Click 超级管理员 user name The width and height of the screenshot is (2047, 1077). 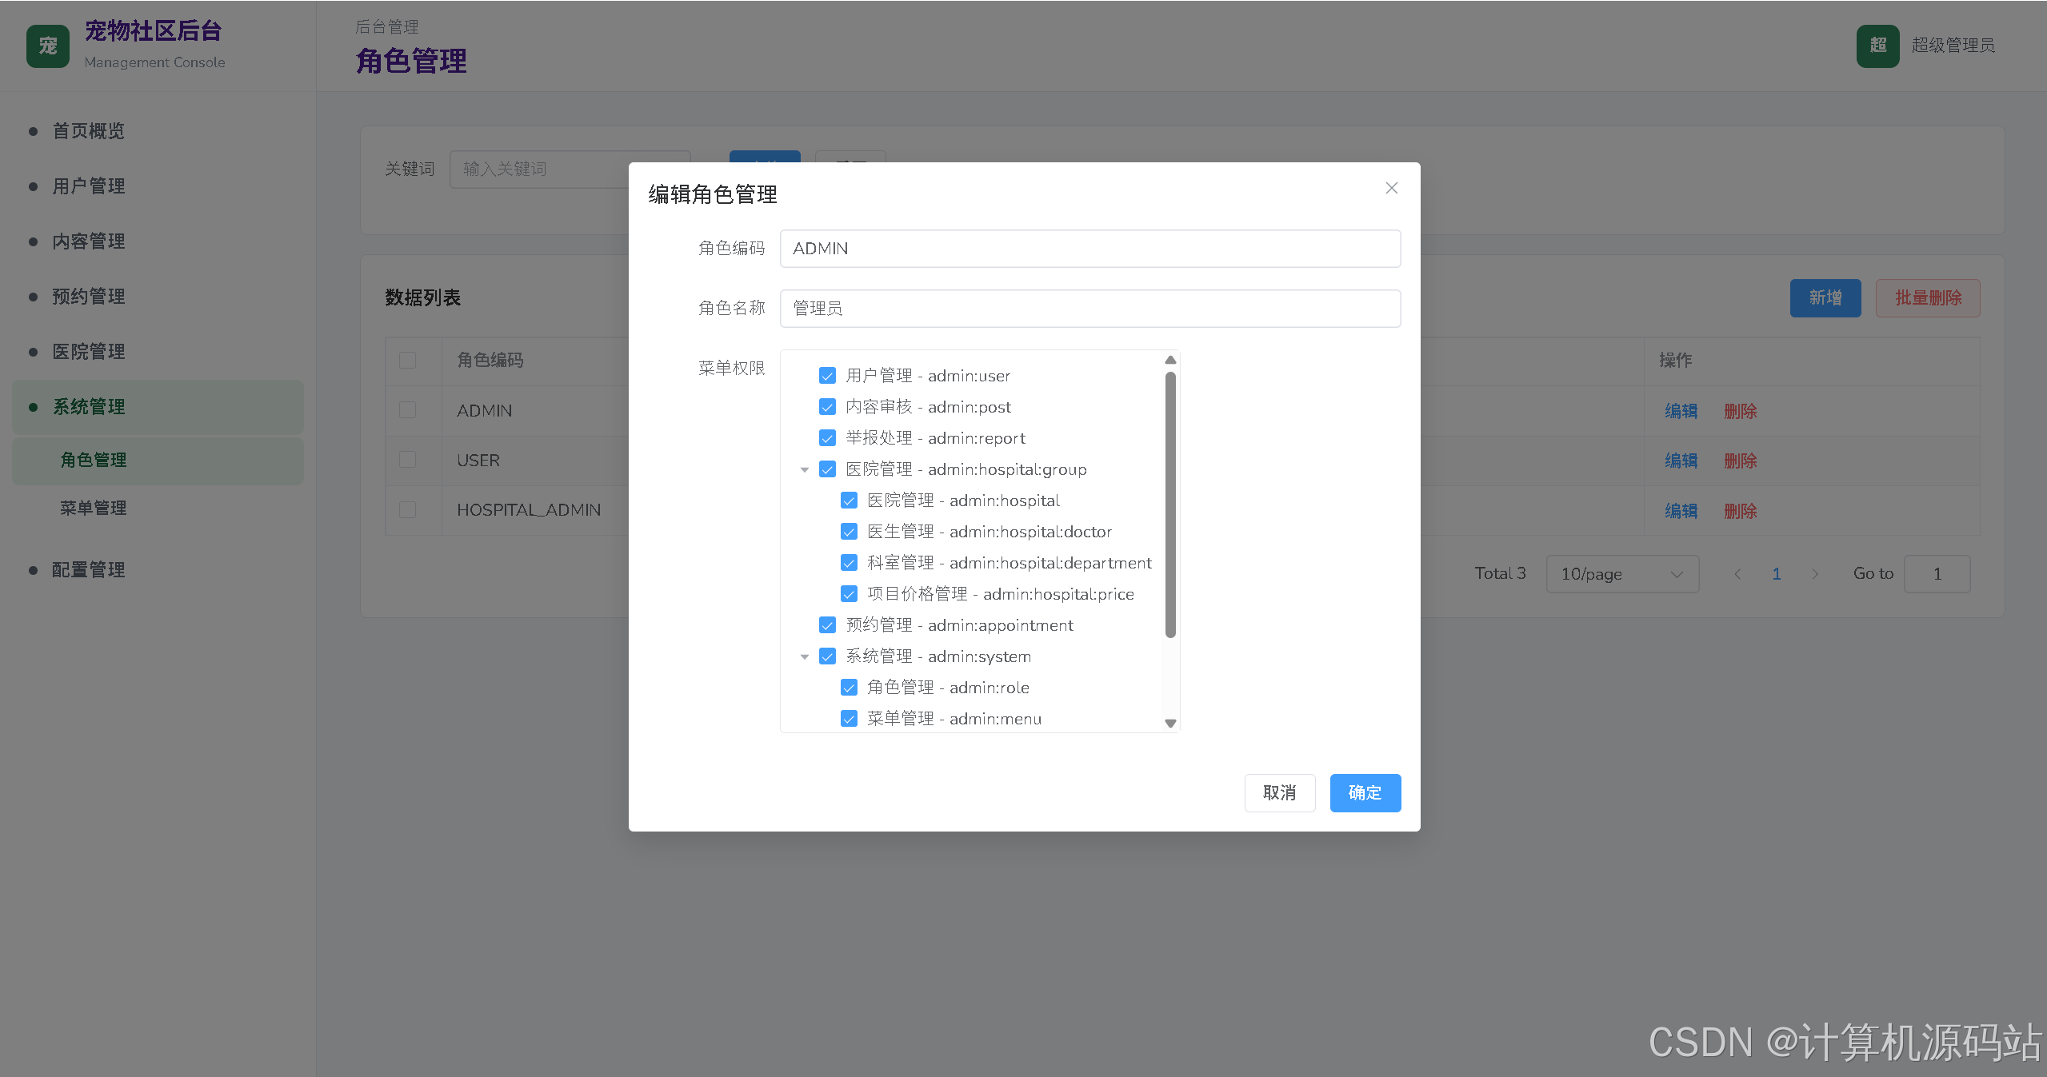(1953, 46)
